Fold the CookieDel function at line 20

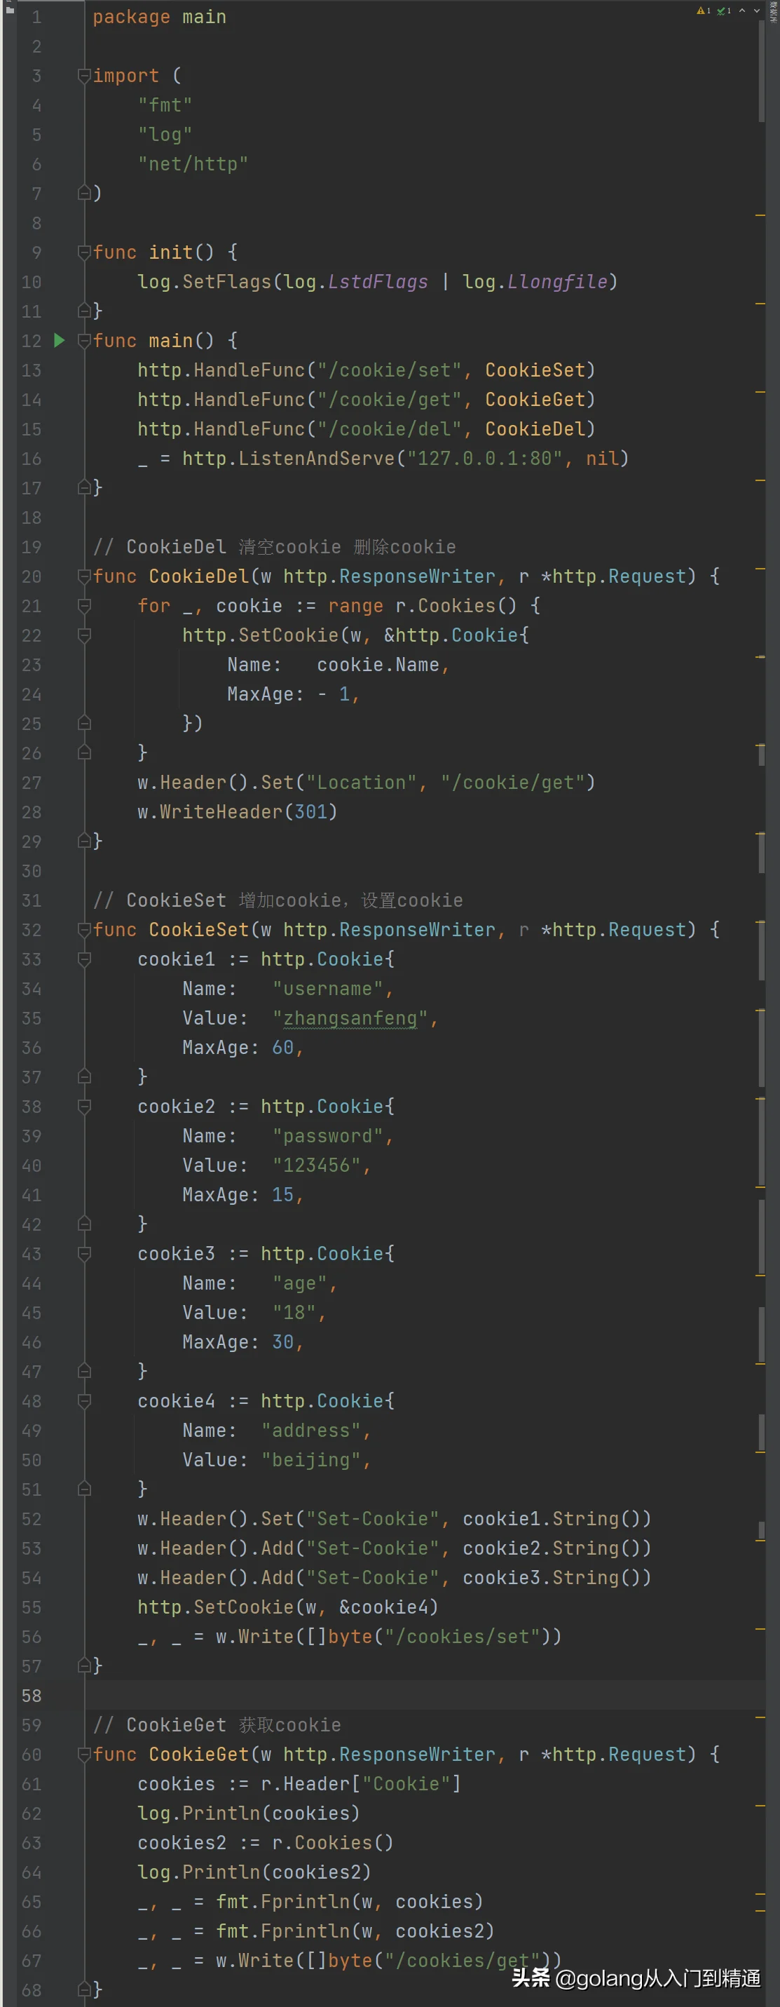(x=84, y=576)
